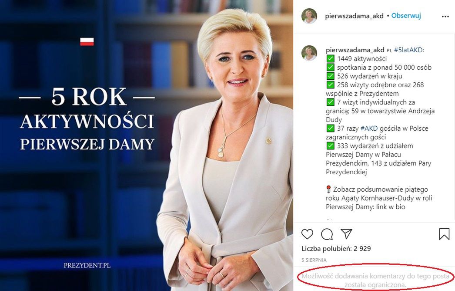
Task: Open the #AKD hashtag link
Action: click(x=369, y=128)
